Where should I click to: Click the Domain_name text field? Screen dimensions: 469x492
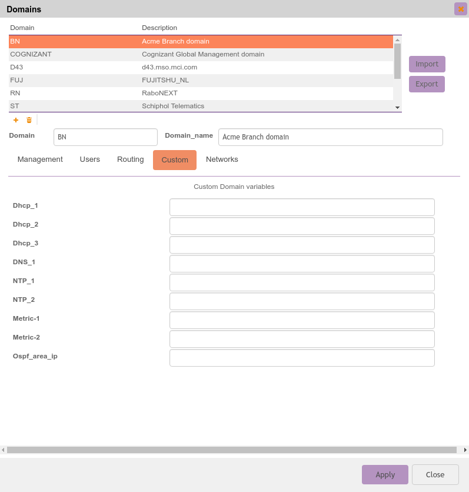[x=330, y=137]
